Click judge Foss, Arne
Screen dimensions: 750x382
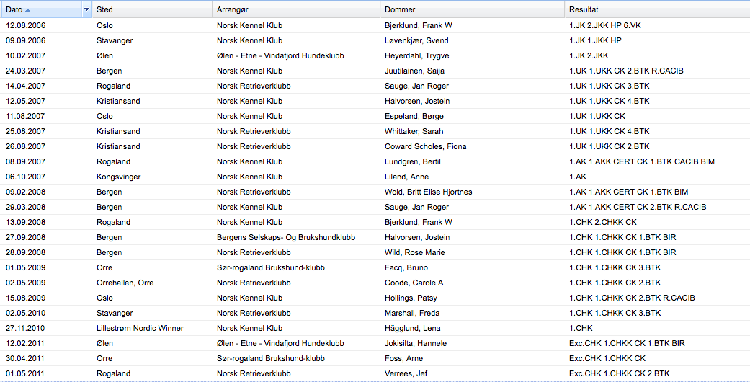coord(403,358)
